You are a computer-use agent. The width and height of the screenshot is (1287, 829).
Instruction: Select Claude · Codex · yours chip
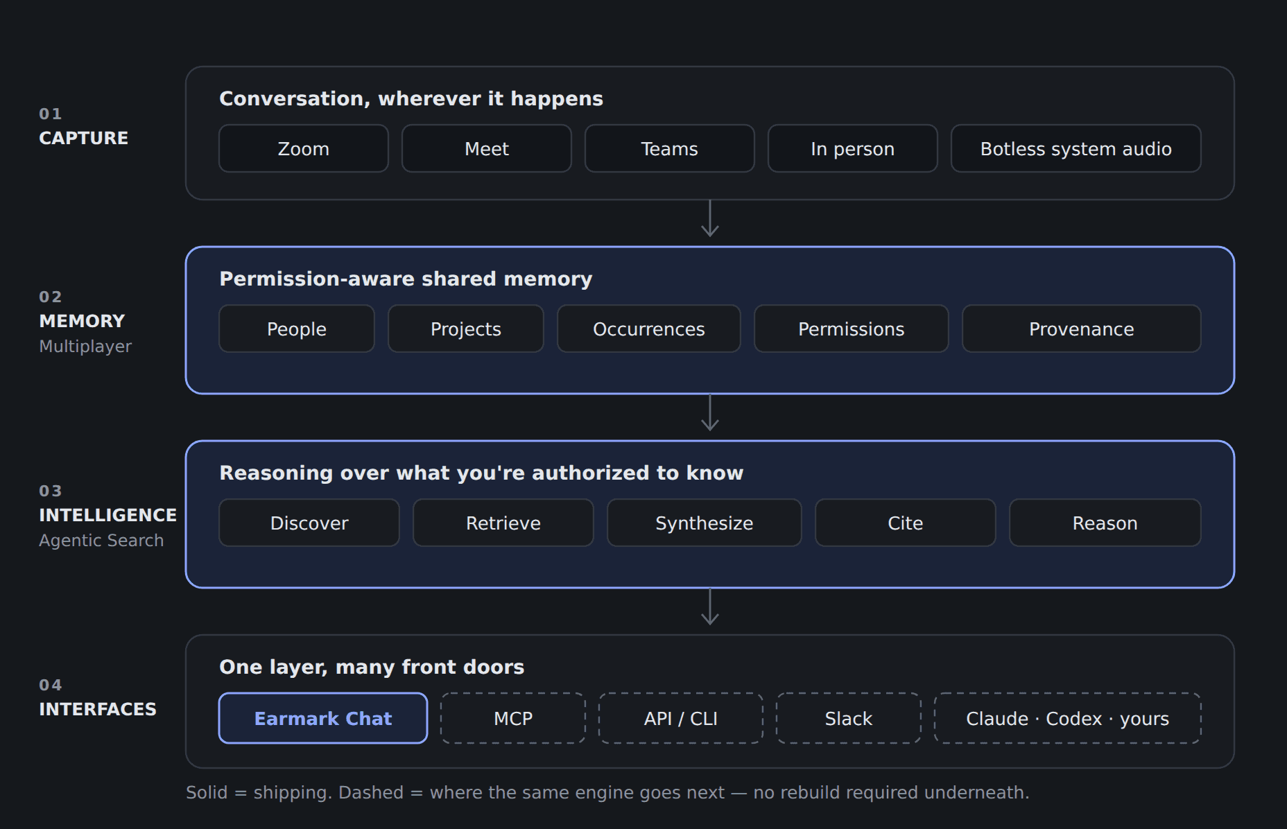1068,718
